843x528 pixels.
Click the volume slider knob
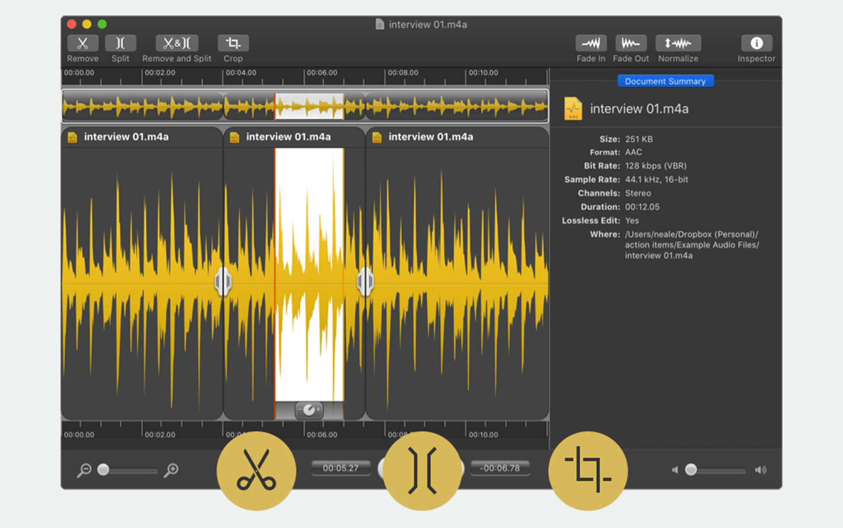click(691, 470)
